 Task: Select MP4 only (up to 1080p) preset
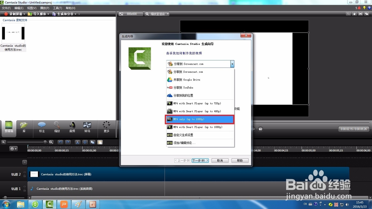[199, 119]
